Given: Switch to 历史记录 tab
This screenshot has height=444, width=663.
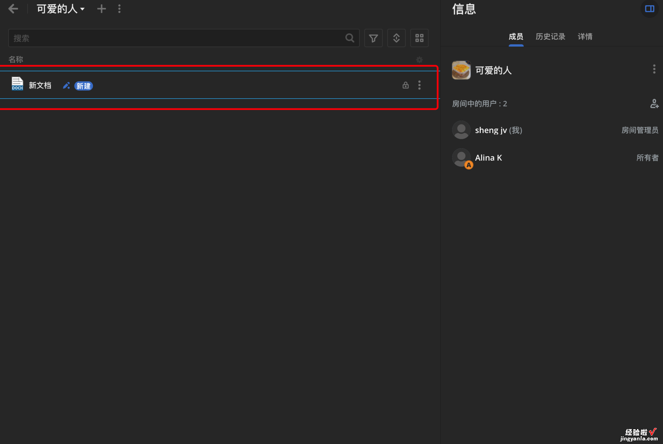Looking at the screenshot, I should 551,36.
